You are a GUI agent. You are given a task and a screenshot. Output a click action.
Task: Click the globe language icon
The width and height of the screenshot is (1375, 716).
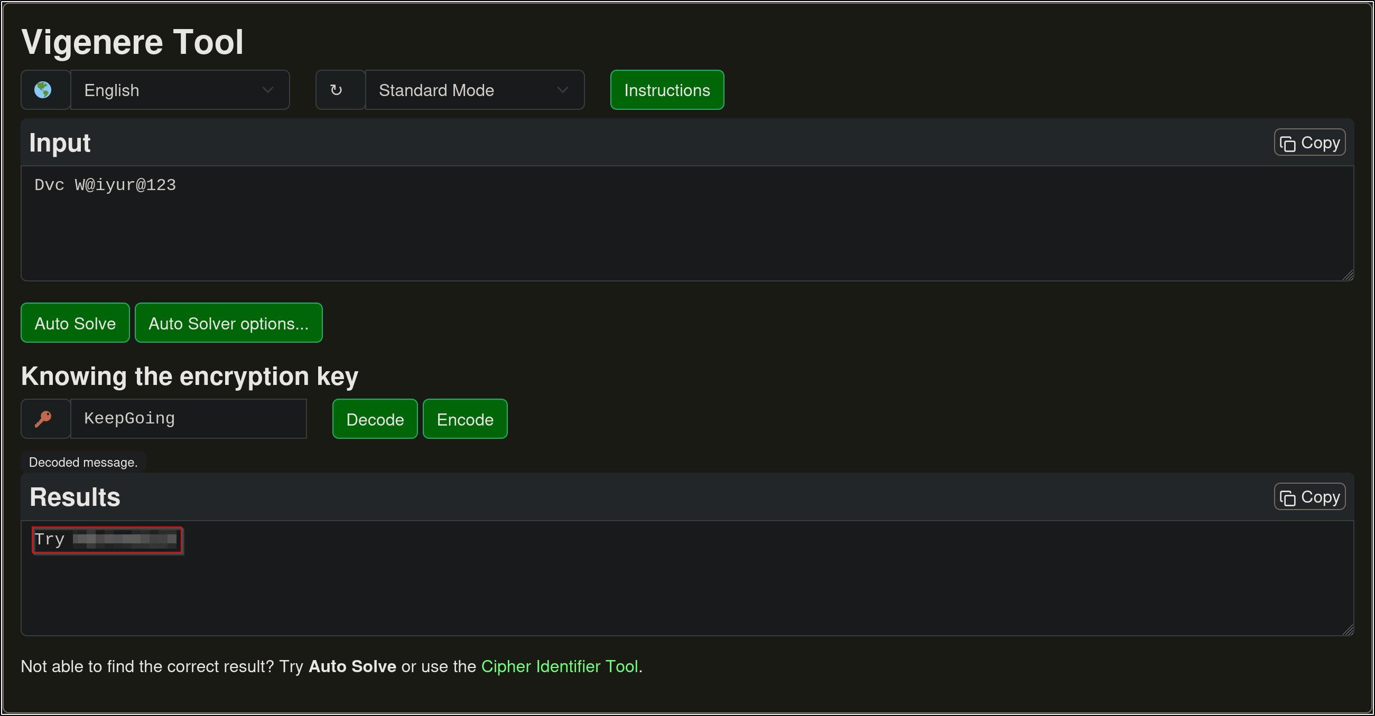[43, 90]
